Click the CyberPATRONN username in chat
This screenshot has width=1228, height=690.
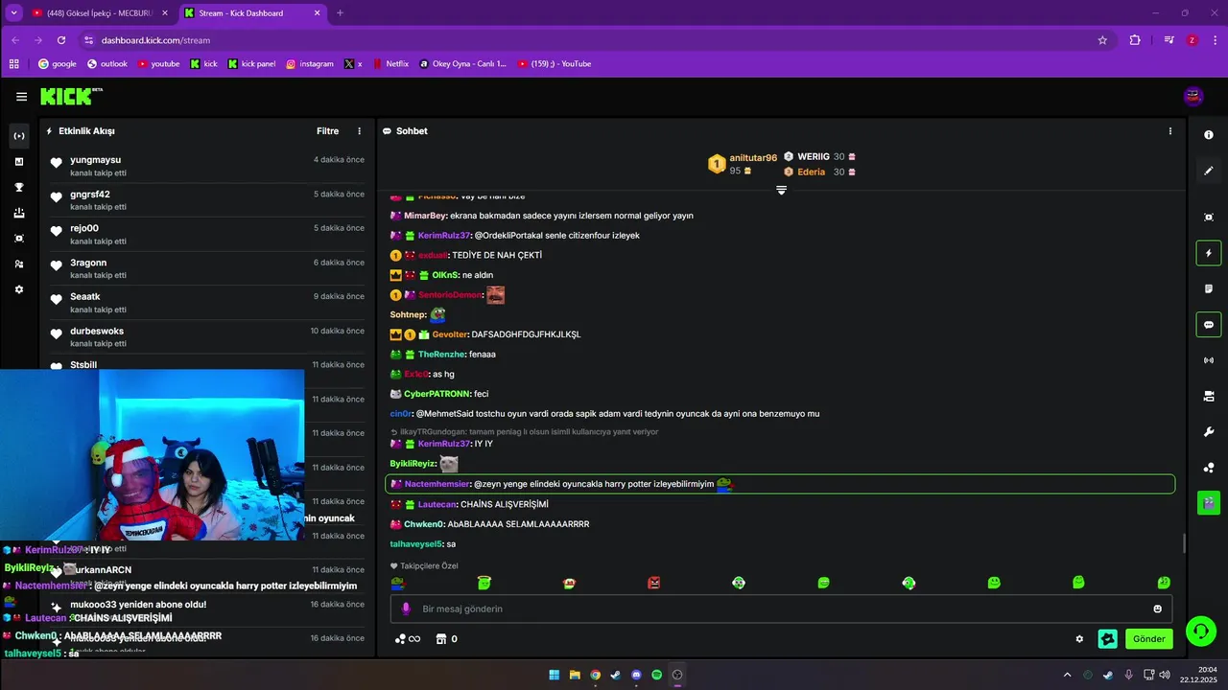click(437, 394)
